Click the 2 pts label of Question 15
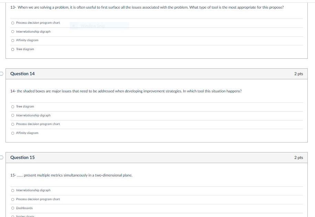The width and height of the screenshot is (315, 217). pos(298,158)
